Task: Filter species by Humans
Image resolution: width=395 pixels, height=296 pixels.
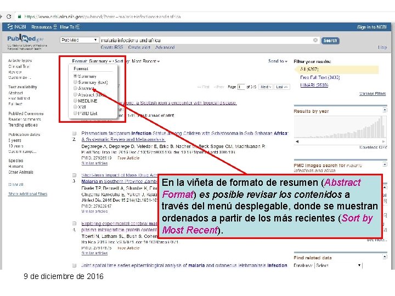Action: click(15, 167)
